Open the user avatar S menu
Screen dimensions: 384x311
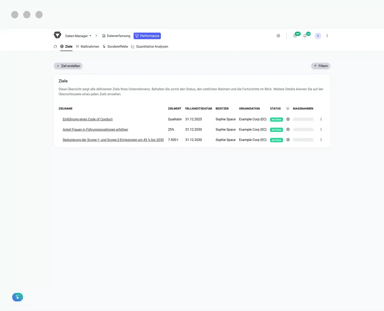coord(318,36)
